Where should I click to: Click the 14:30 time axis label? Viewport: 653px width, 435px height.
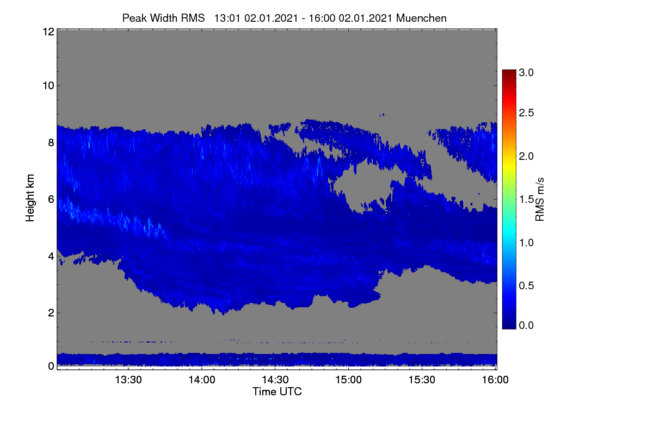[275, 380]
